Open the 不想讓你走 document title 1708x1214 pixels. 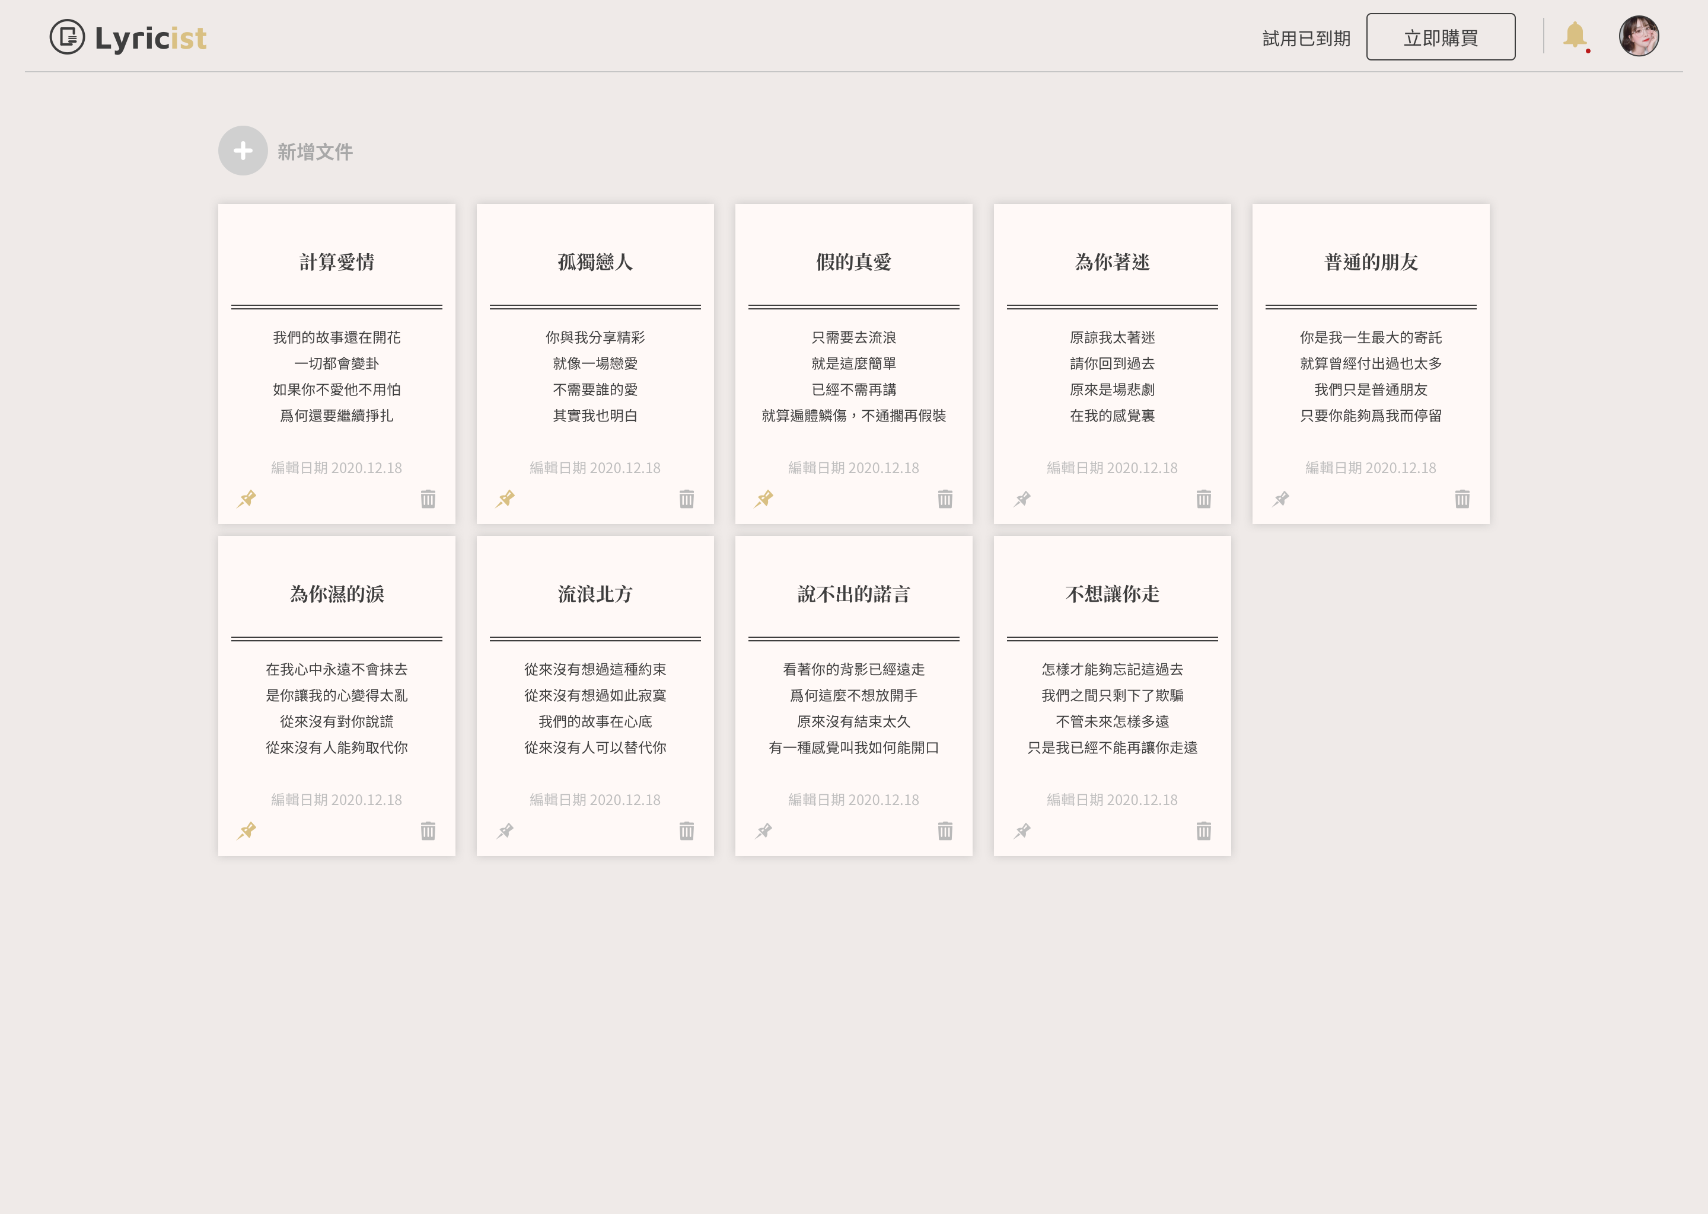(x=1112, y=595)
